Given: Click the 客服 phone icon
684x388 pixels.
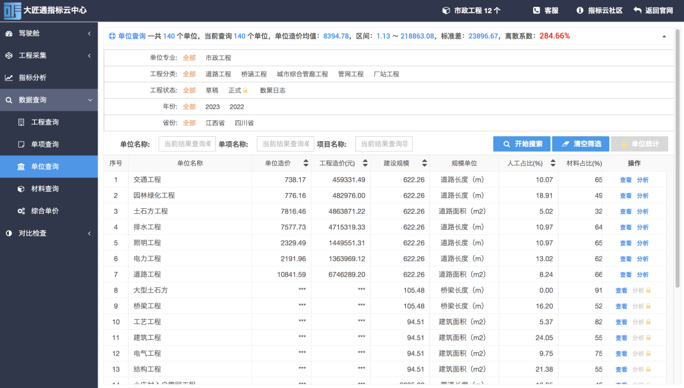Looking at the screenshot, I should [536, 11].
